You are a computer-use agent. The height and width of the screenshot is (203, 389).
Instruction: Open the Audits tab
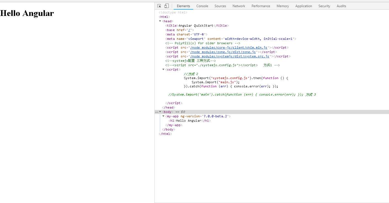point(341,6)
